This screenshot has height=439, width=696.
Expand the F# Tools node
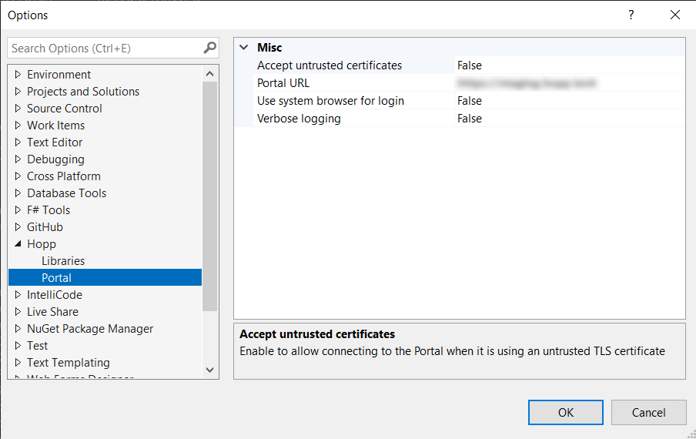tap(18, 209)
